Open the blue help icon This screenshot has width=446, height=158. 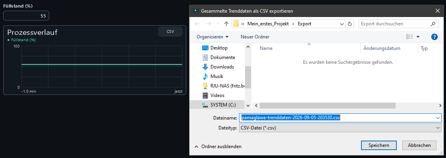434,37
